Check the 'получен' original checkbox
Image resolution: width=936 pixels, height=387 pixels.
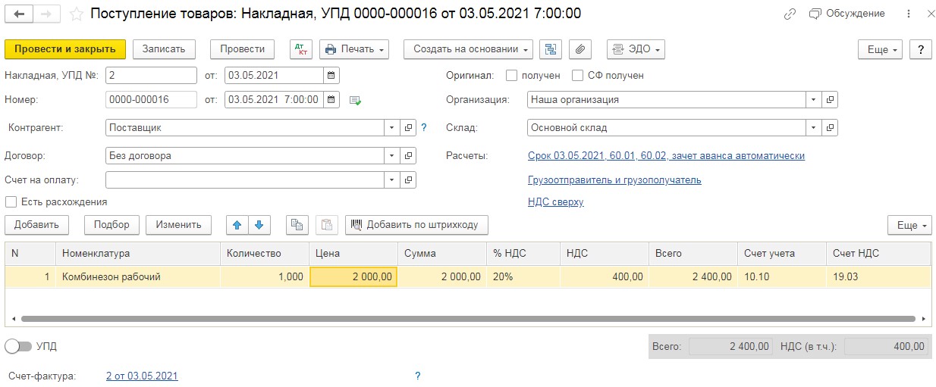512,76
